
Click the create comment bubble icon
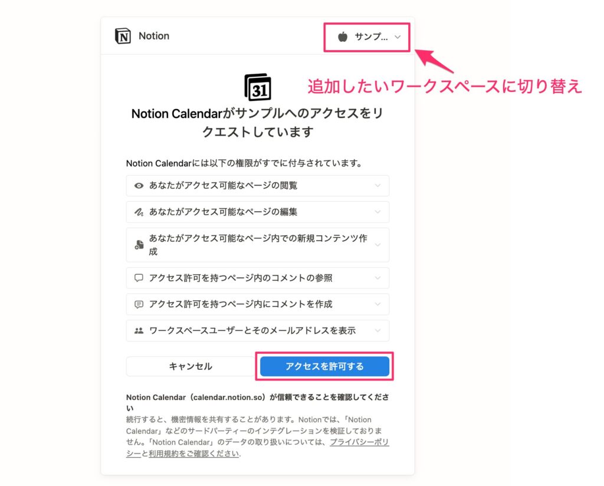click(139, 304)
